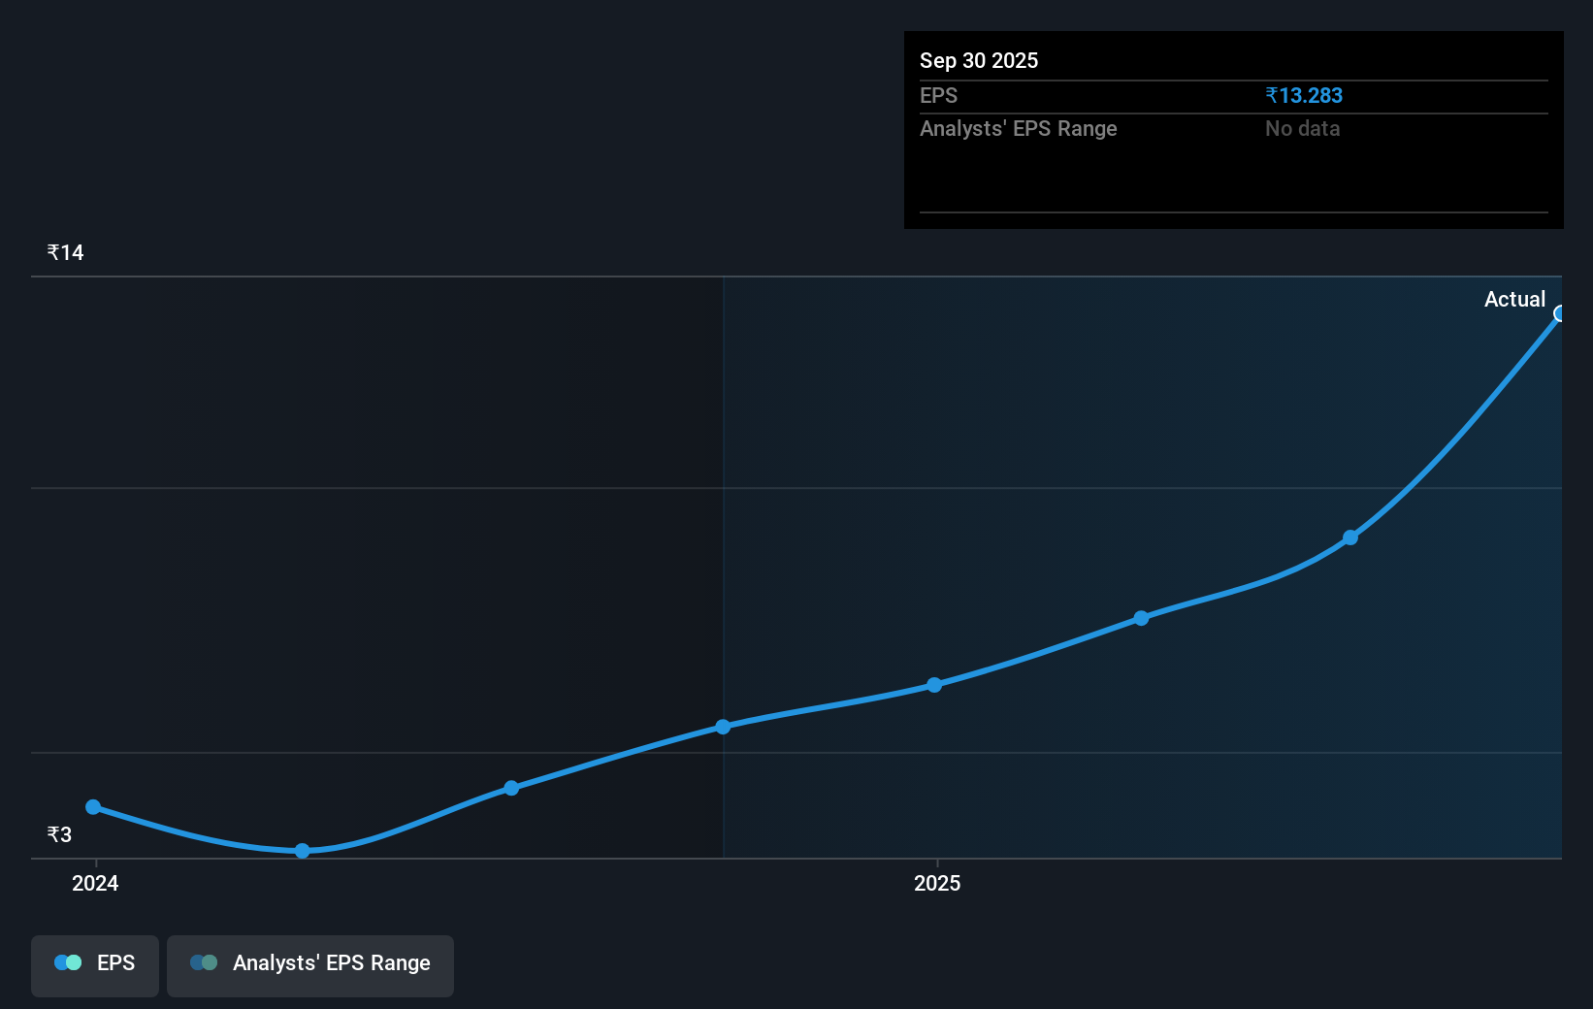The width and height of the screenshot is (1593, 1009).
Task: Click the 2025 x-axis label
Action: click(x=937, y=883)
